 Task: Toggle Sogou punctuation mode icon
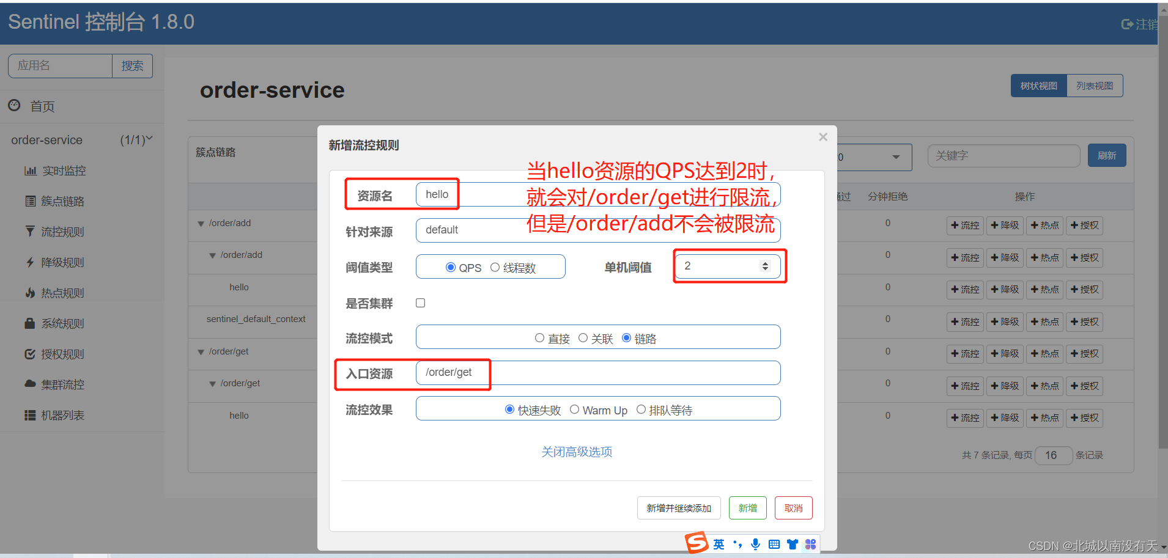[x=737, y=544]
